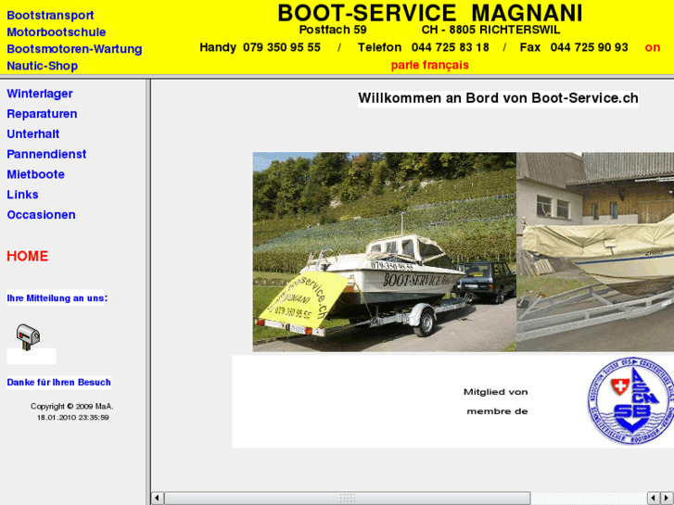
Task: Click 'Willkommen an Bord von Boot-Service.ch' heading
Action: [x=498, y=98]
